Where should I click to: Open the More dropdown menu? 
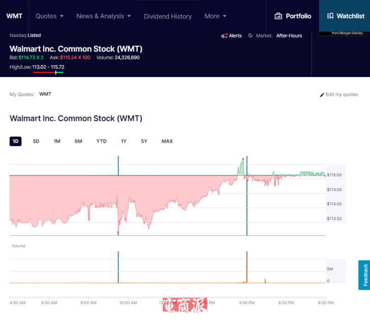[216, 16]
